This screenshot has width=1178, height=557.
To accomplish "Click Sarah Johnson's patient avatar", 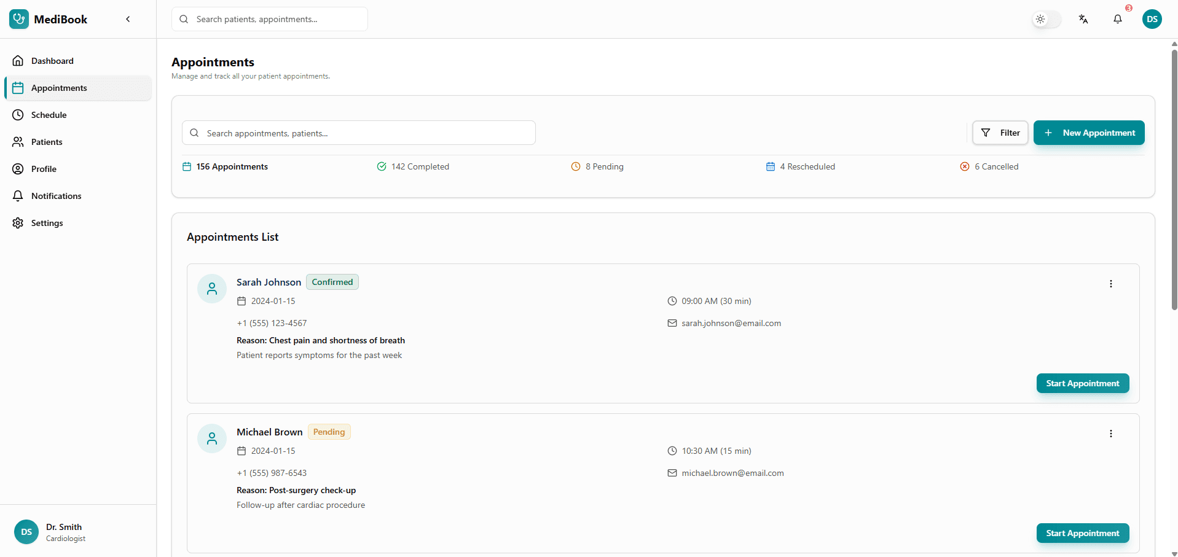I will pyautogui.click(x=212, y=289).
